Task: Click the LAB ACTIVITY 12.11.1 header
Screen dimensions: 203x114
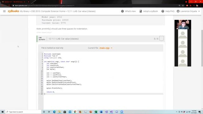Action: [101, 39]
